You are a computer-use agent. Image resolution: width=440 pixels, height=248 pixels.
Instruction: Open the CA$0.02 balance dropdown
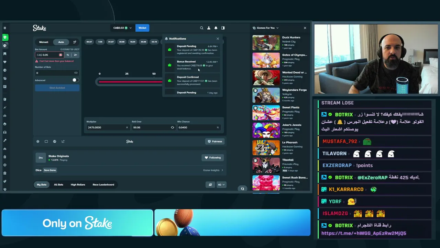click(x=122, y=28)
